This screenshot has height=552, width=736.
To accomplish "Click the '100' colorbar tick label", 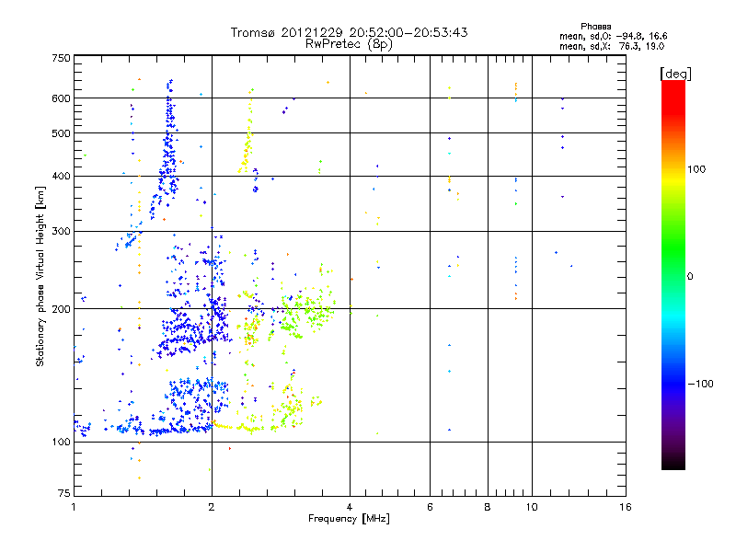I will pyautogui.click(x=696, y=169).
